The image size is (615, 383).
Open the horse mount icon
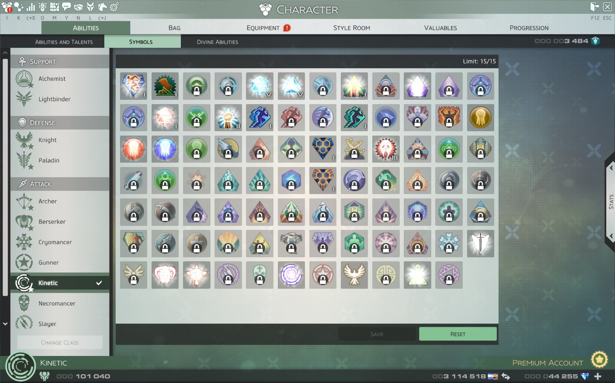[x=102, y=7]
